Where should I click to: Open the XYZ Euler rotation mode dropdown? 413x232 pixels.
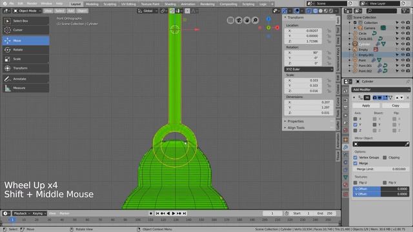(308, 69)
